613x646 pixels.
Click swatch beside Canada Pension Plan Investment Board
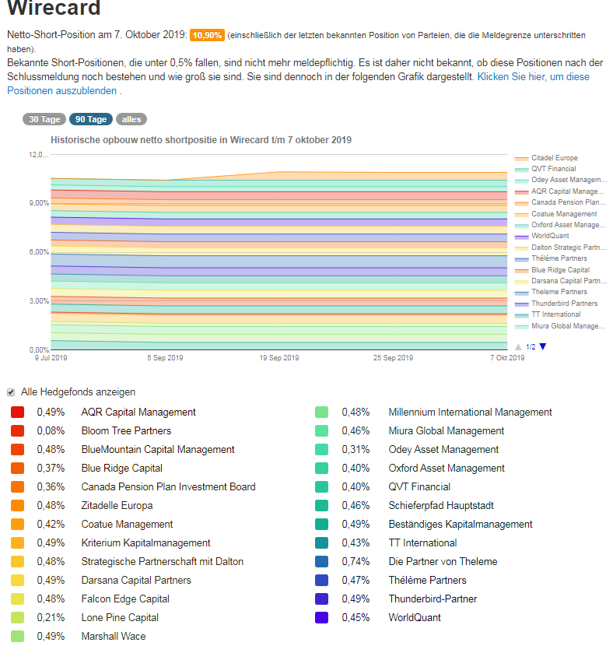click(17, 486)
